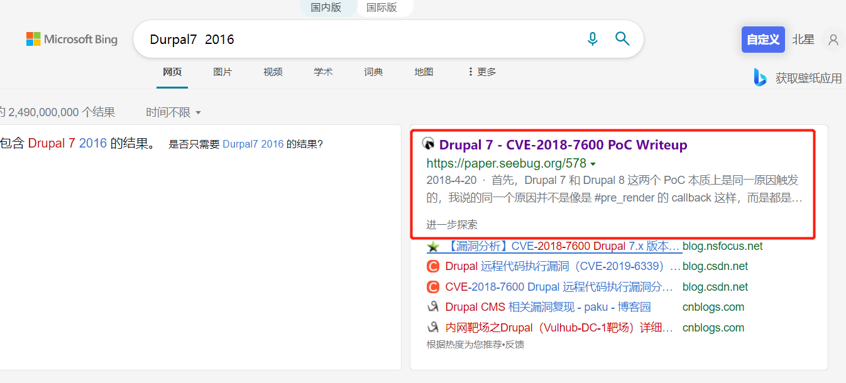
Task: Select the 视频 tab
Action: point(273,72)
